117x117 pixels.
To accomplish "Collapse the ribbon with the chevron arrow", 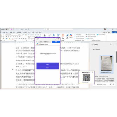I will [x=116, y=41].
